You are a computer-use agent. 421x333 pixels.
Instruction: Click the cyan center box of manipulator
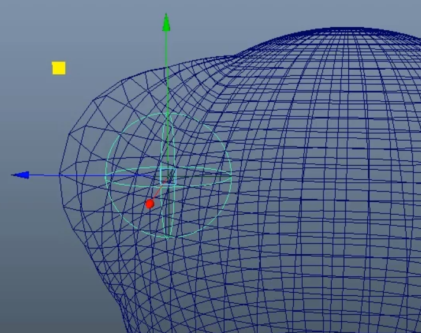[x=168, y=176]
